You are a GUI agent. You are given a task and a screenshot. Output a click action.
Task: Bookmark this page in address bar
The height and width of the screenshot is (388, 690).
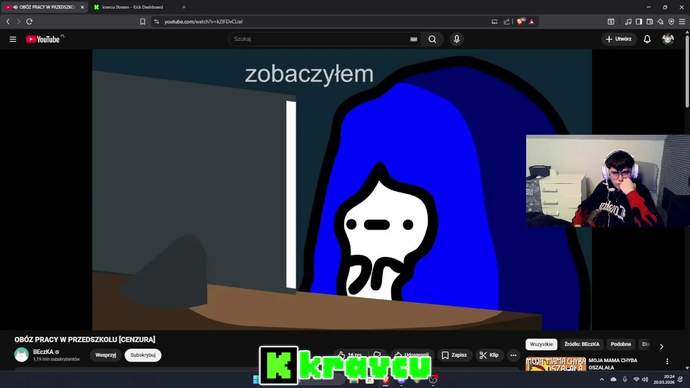(142, 22)
